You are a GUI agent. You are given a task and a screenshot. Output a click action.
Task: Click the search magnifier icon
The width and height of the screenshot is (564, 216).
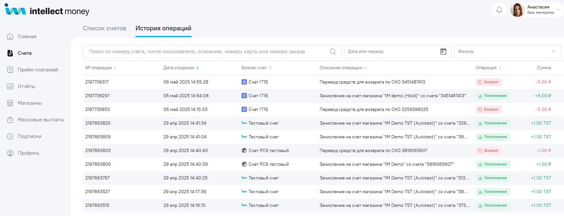pyautogui.click(x=333, y=52)
